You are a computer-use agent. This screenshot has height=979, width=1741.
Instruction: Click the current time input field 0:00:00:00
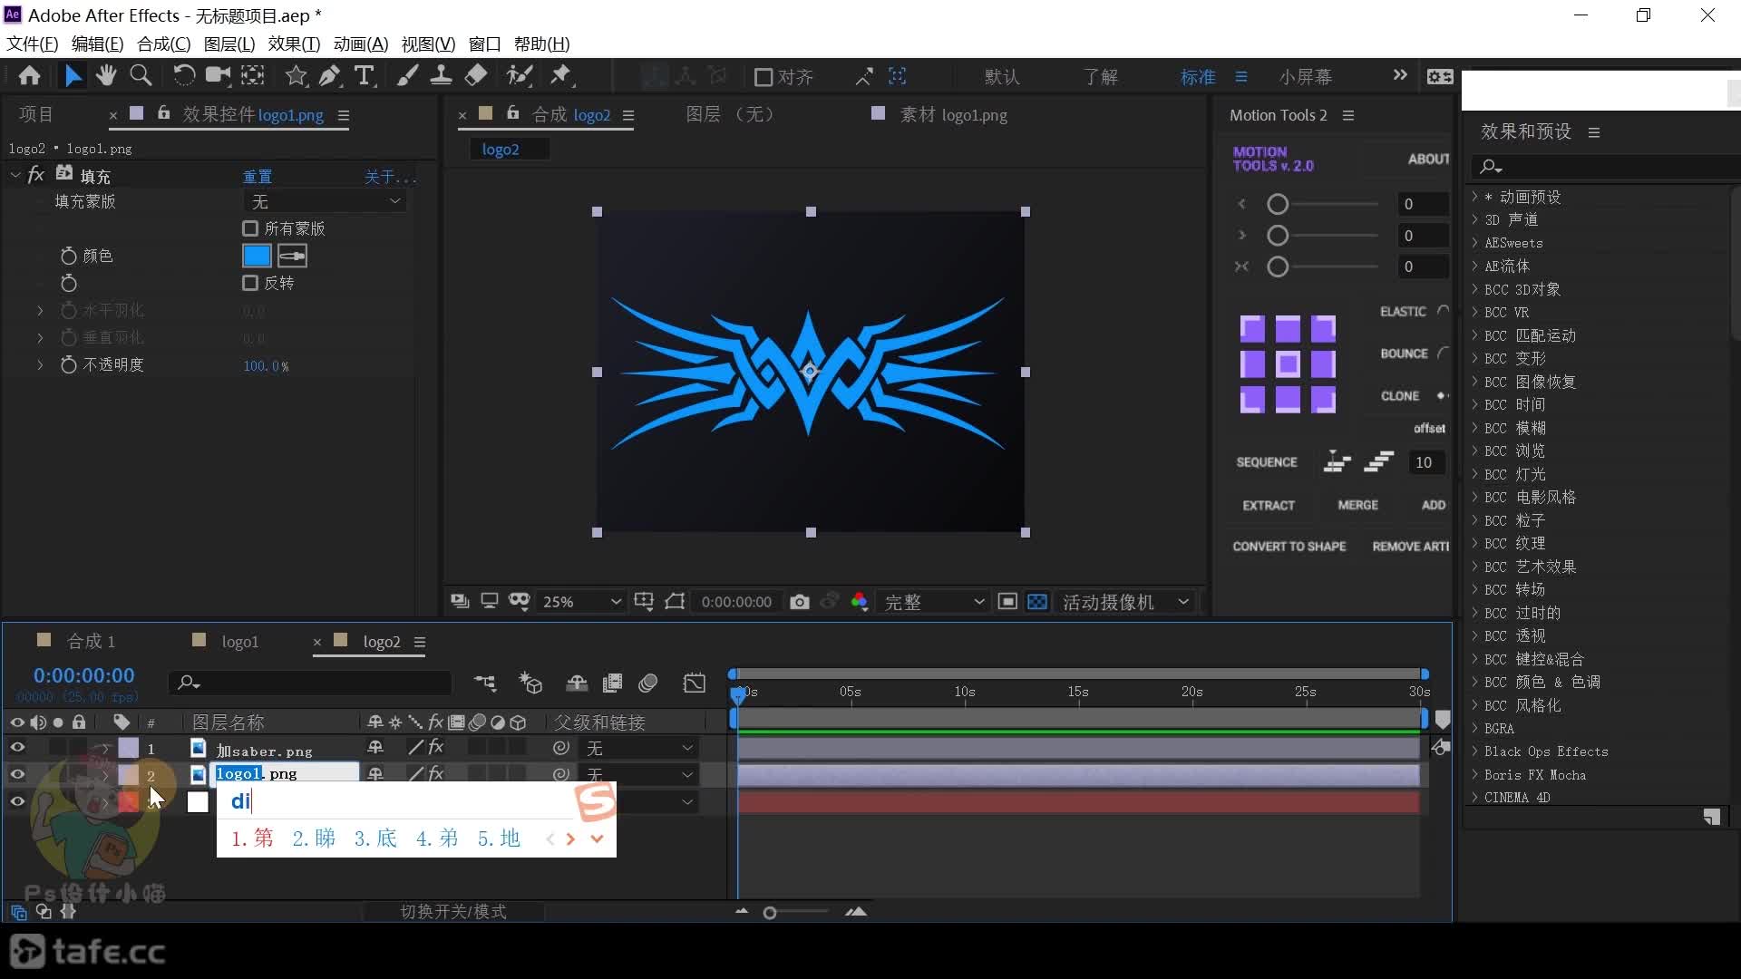[83, 674]
